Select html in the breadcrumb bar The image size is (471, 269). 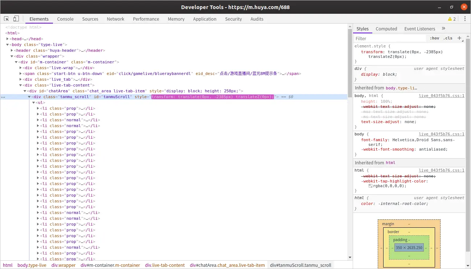click(8, 265)
